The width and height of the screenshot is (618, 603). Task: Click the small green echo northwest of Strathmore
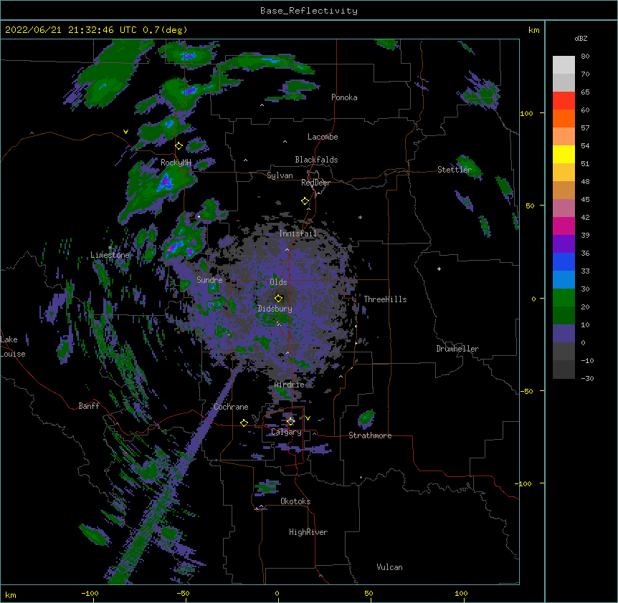pos(366,418)
